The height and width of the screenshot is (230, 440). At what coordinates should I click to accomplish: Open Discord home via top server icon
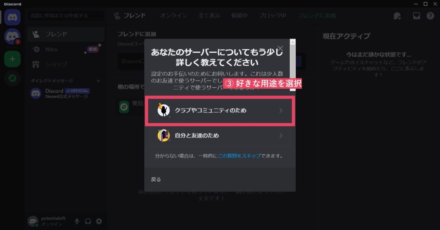(12, 17)
